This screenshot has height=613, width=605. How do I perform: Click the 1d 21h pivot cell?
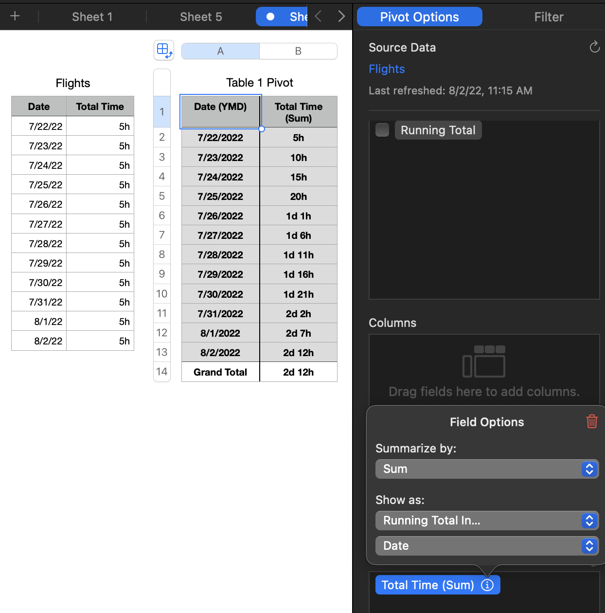click(299, 294)
